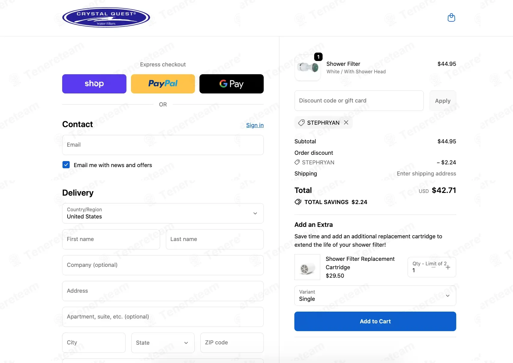Open the Country/Region dropdown

163,213
